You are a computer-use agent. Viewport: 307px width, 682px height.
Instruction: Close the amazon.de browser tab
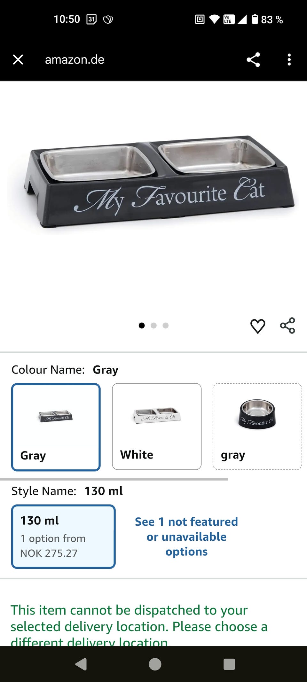(18, 59)
